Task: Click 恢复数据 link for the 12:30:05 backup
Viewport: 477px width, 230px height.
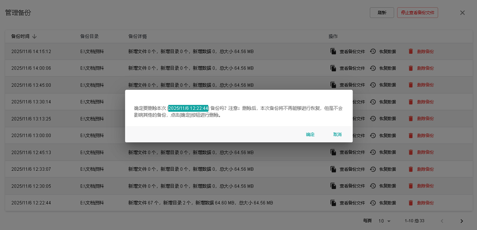Action: click(x=388, y=186)
